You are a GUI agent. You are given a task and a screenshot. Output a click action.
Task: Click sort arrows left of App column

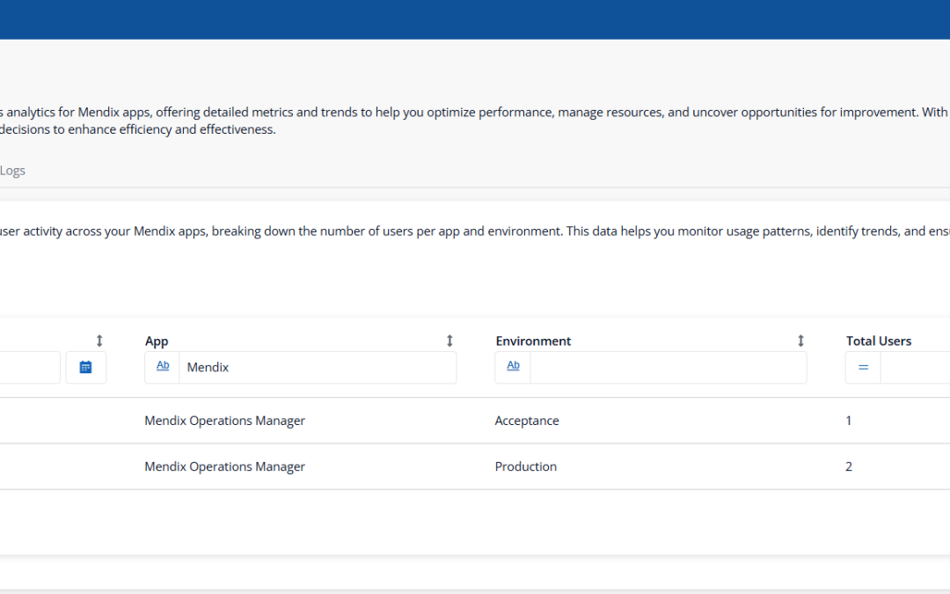coord(99,341)
